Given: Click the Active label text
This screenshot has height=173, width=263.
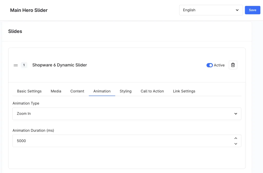Looking at the screenshot, I should [x=219, y=65].
